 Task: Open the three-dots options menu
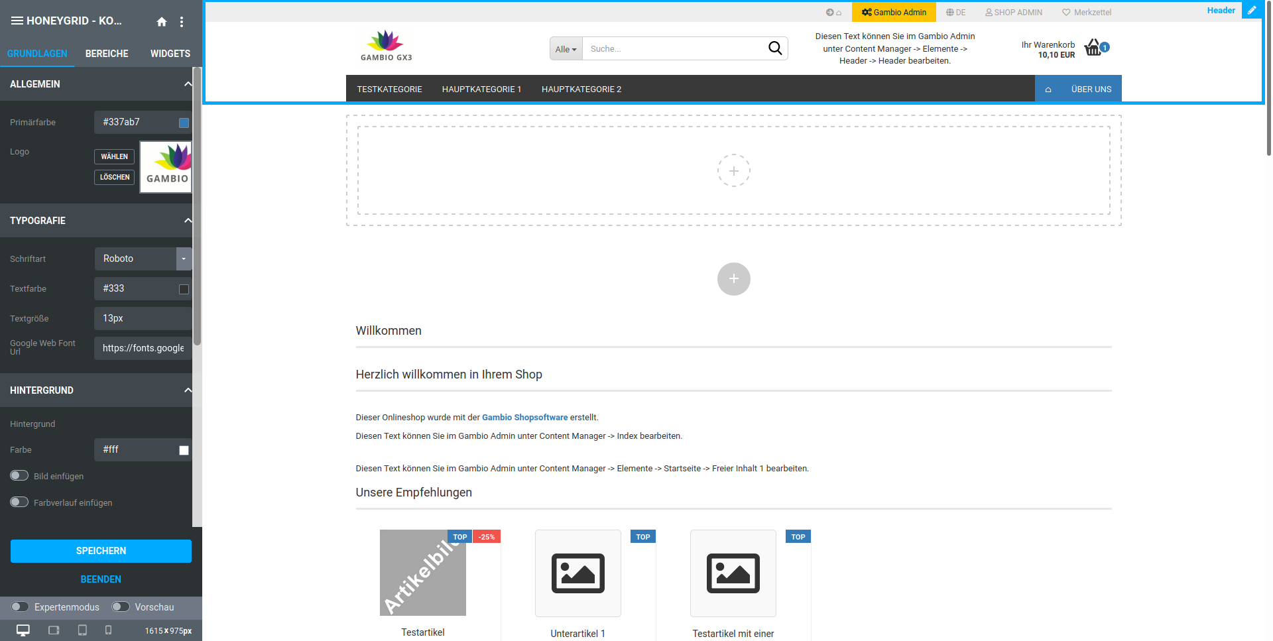(182, 22)
